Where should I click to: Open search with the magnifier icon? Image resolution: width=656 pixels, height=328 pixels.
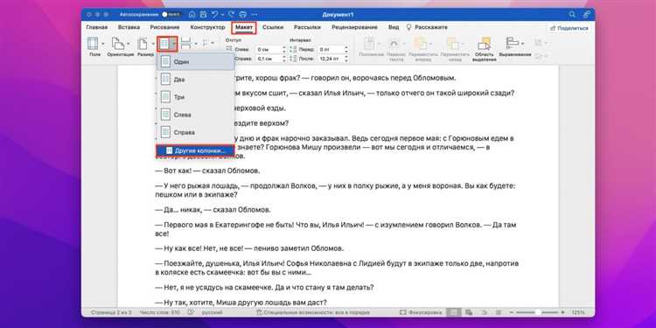tap(572, 14)
